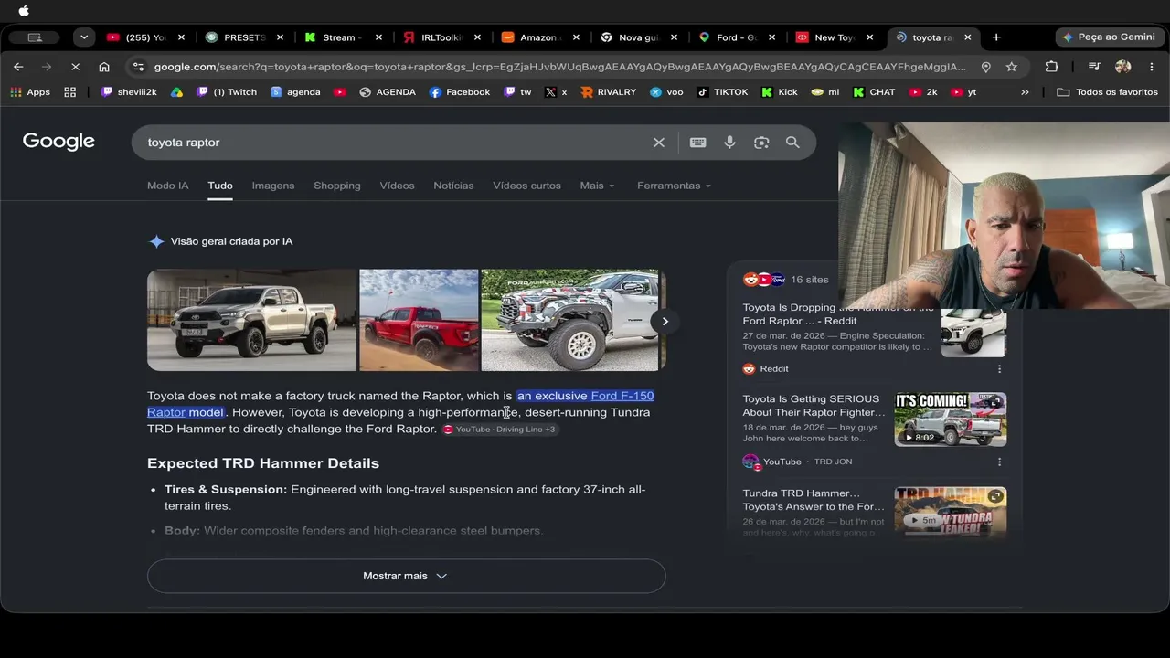The height and width of the screenshot is (658, 1170).
Task: Open more options for the Reddit result
Action: 999,369
